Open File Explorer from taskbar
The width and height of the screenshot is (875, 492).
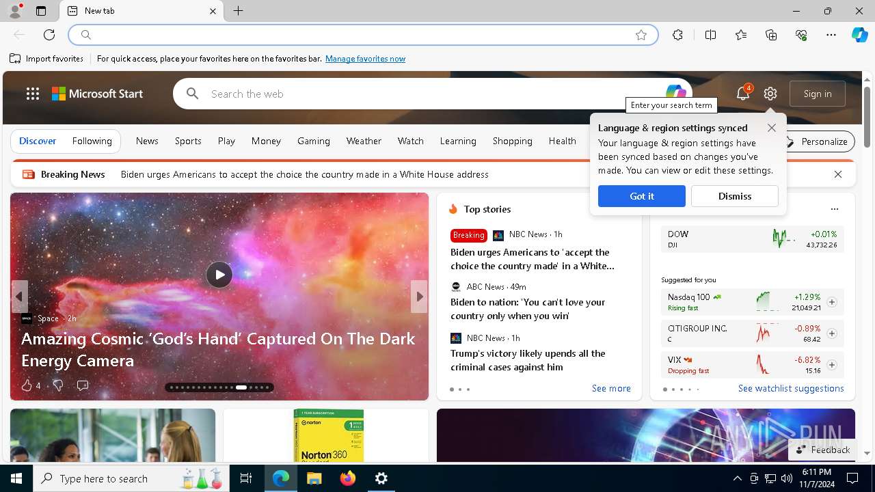(314, 478)
